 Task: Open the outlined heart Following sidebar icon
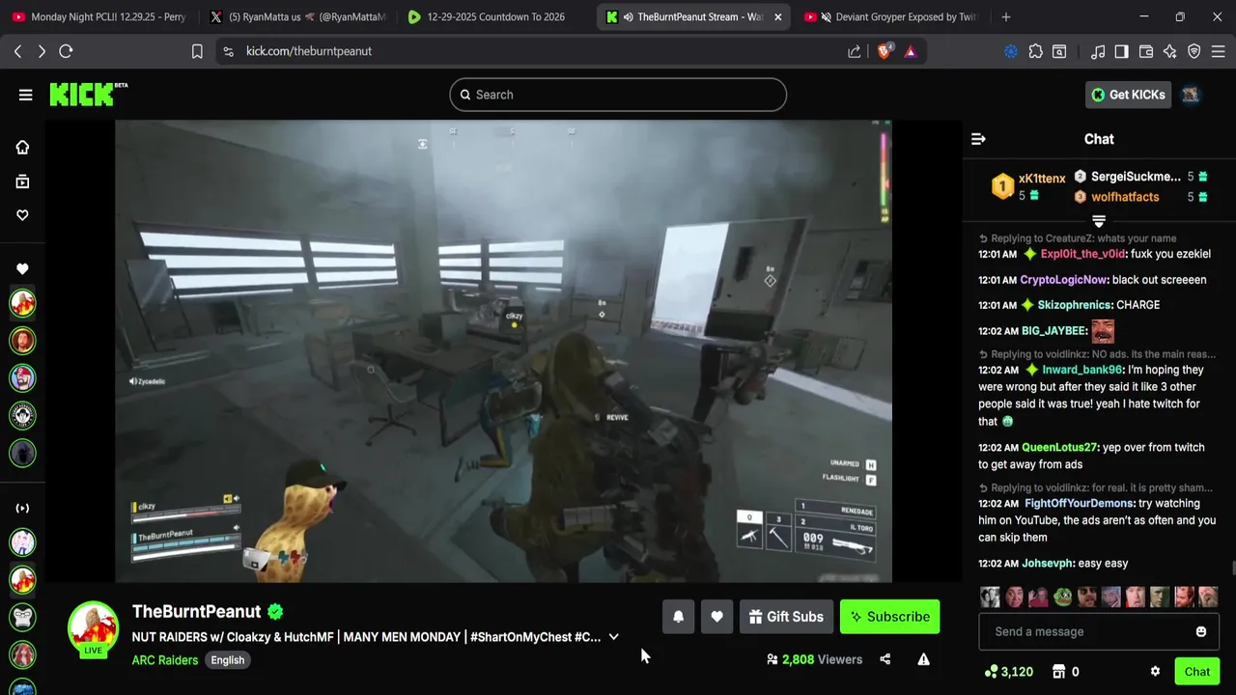pos(22,215)
